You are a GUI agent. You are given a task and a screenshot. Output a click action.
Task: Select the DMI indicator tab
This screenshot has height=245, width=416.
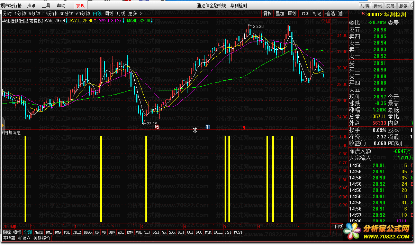click(49, 233)
